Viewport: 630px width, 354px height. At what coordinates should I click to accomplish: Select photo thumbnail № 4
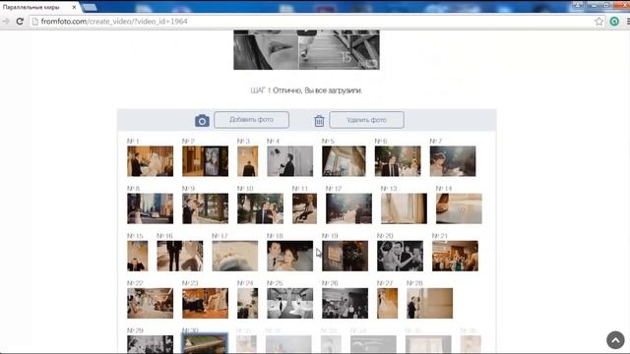(x=289, y=161)
